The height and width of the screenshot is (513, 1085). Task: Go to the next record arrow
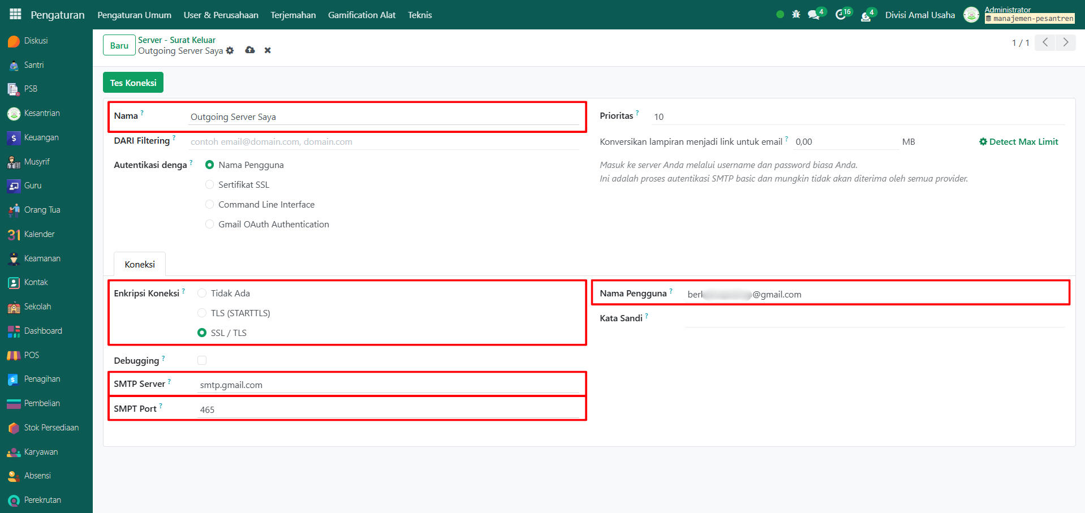1065,42
